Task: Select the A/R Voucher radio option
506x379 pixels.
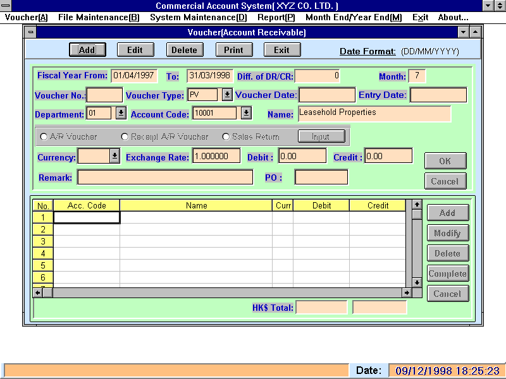Action: point(44,136)
